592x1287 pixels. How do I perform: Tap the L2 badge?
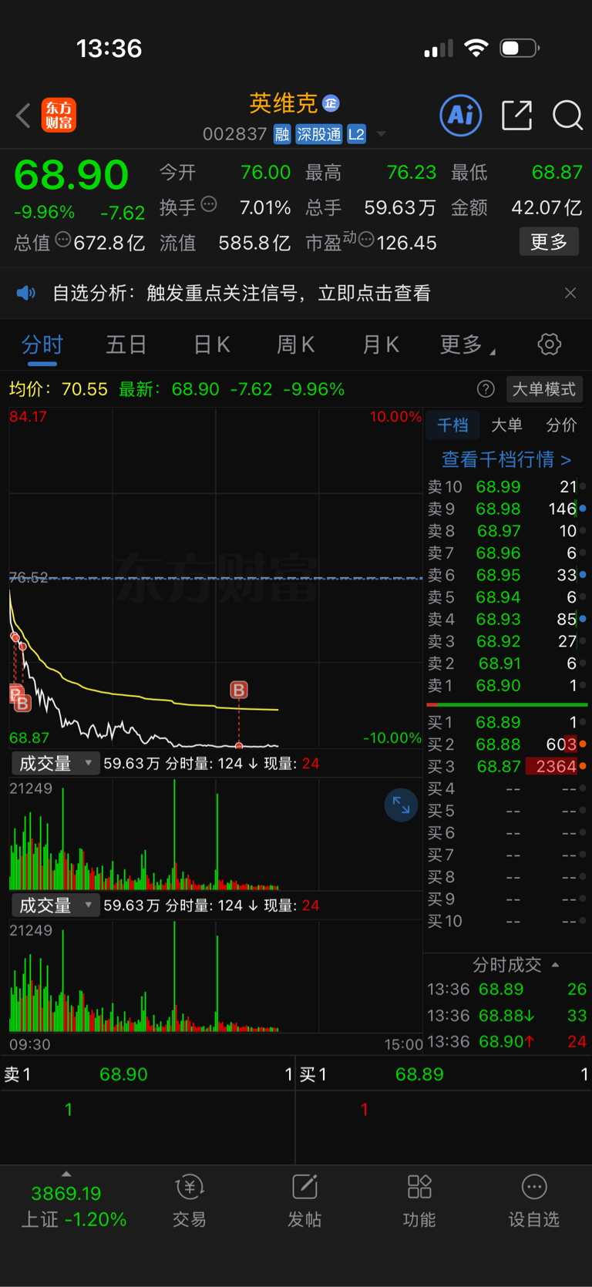pyautogui.click(x=356, y=134)
